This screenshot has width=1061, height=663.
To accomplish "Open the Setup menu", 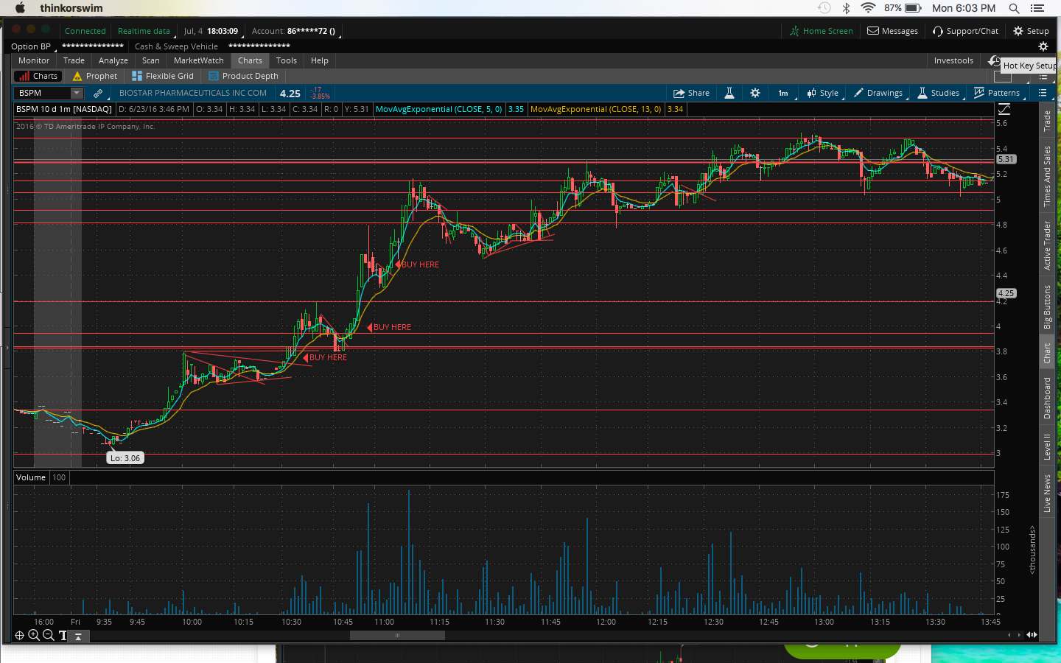I will [1031, 31].
